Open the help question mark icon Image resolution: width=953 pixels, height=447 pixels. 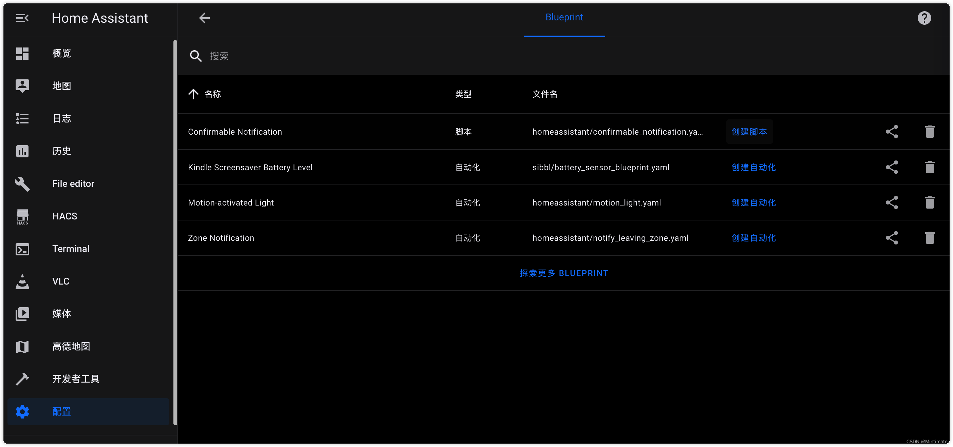[924, 18]
